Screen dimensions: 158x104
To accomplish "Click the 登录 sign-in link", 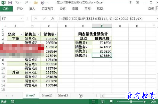I will tap(151, 9).
